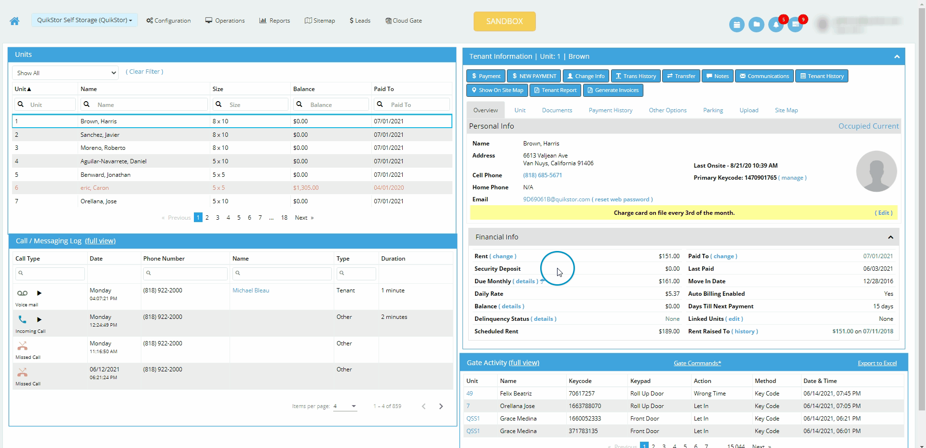Image resolution: width=926 pixels, height=448 pixels.
Task: Play the voice mail recording
Action: pos(40,293)
